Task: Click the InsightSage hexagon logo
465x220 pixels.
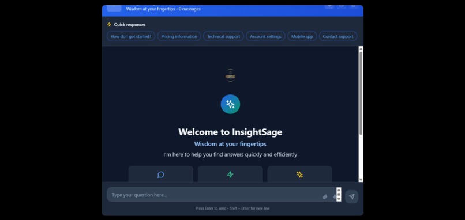Action: pos(230,75)
